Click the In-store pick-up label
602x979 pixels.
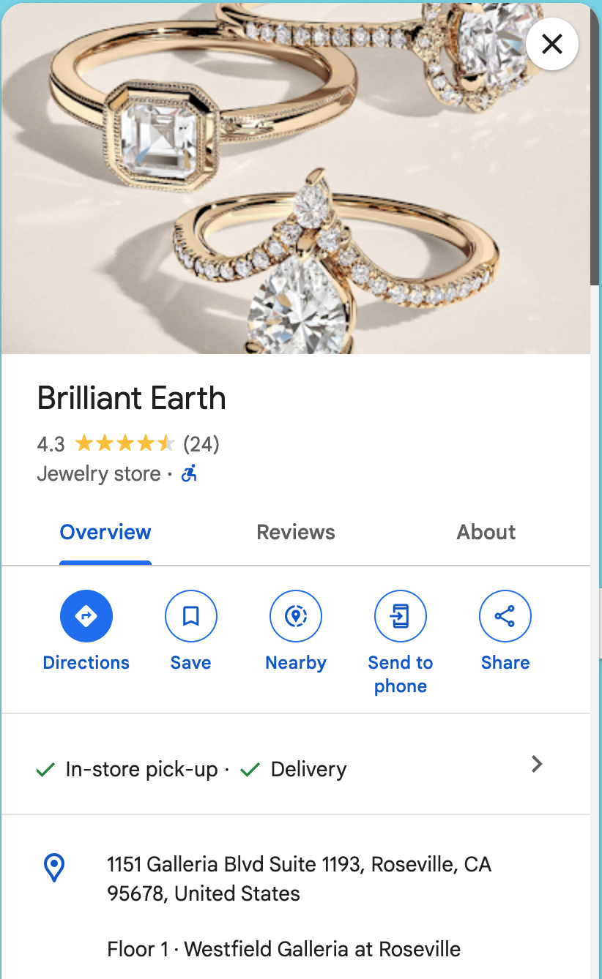142,770
